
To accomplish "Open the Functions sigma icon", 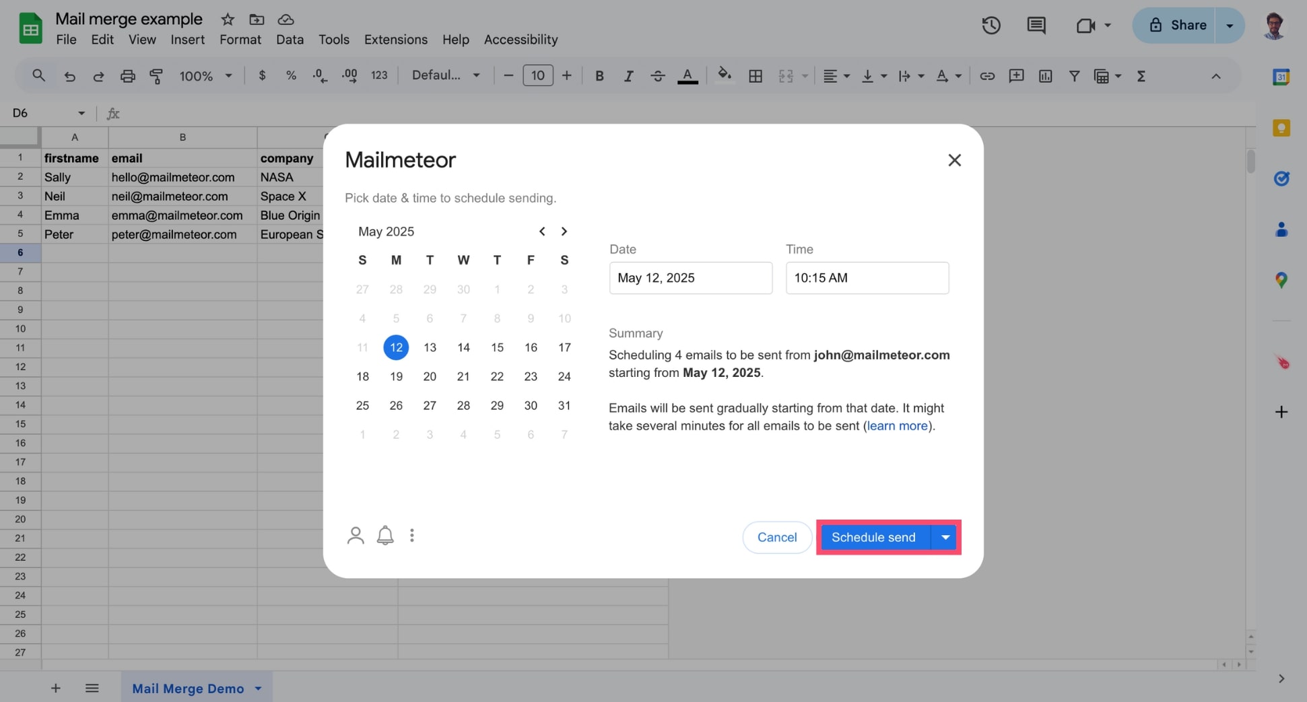I will 1141,76.
